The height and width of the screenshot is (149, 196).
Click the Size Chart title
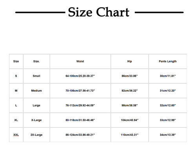point(99,12)
